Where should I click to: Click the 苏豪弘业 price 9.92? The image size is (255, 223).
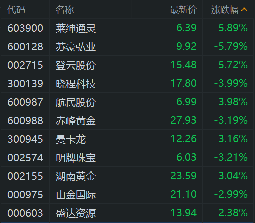click(x=186, y=46)
